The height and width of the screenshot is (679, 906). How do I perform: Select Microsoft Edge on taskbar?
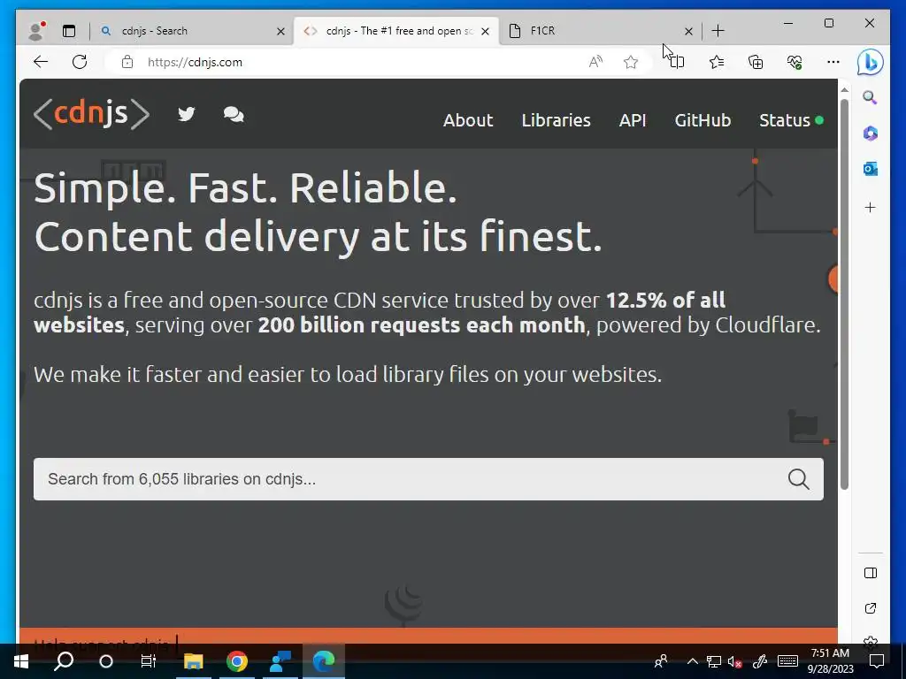(x=324, y=661)
